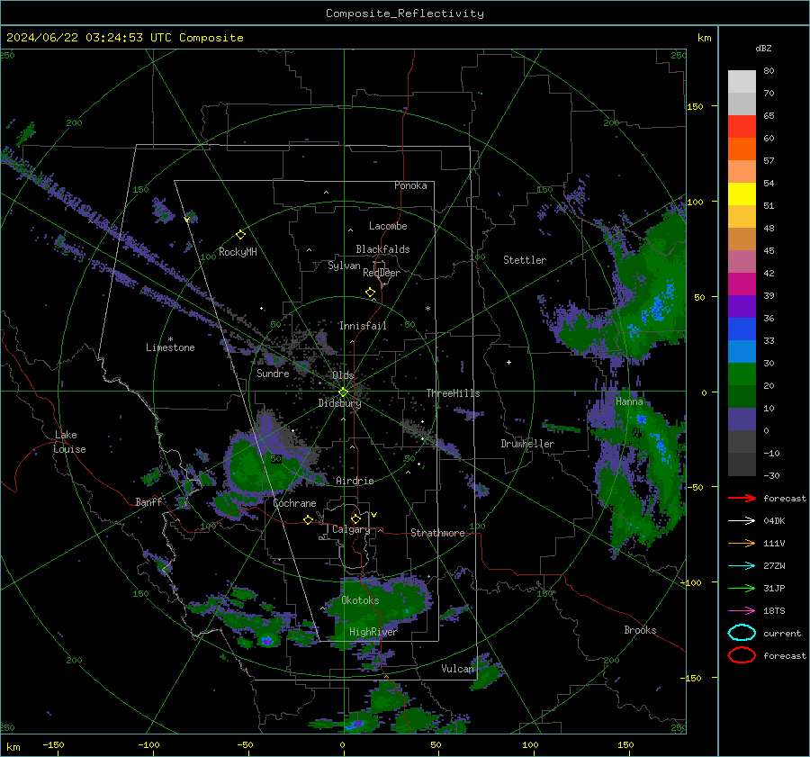Select the Drumheller label
The height and width of the screenshot is (757, 810).
pyautogui.click(x=527, y=444)
